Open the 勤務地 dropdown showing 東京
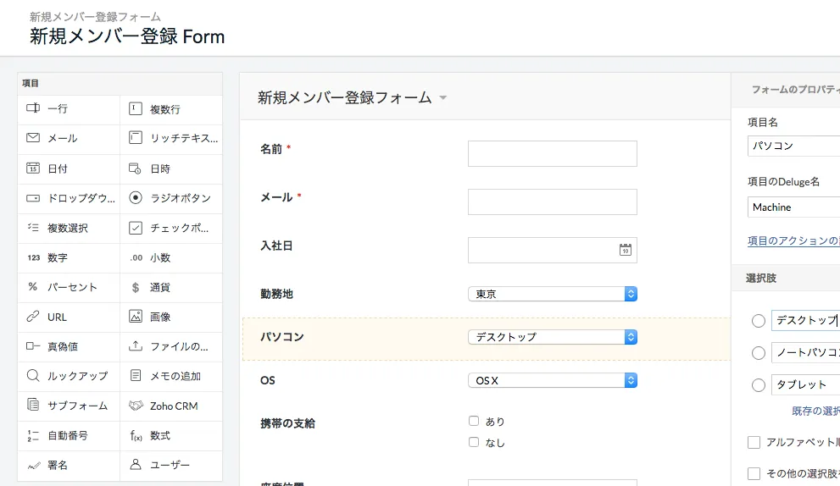Viewport: 840px width, 486px height. (552, 294)
